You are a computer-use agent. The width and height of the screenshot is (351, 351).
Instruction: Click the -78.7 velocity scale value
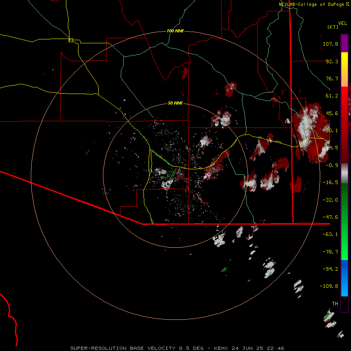330,252
